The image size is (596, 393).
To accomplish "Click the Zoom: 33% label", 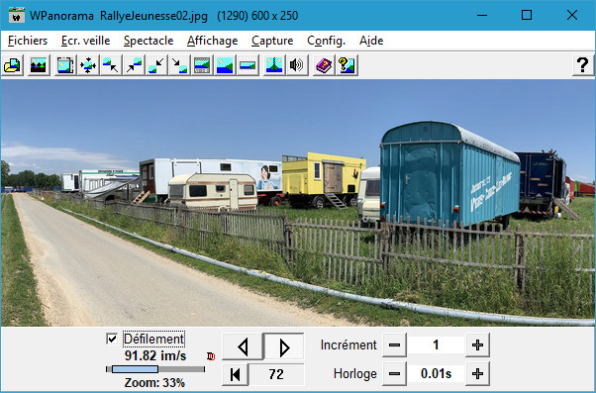I will tap(154, 382).
